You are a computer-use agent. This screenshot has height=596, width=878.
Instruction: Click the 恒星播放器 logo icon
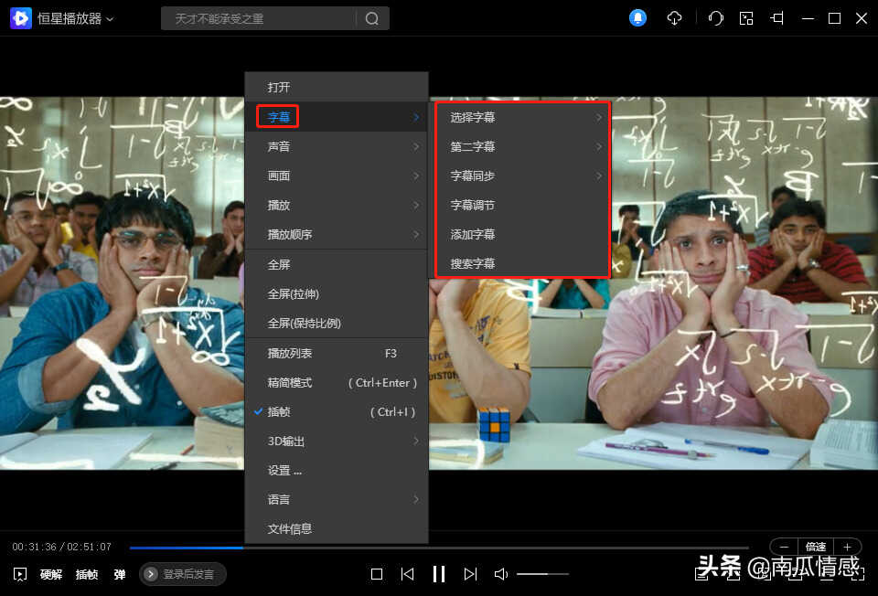coord(21,18)
